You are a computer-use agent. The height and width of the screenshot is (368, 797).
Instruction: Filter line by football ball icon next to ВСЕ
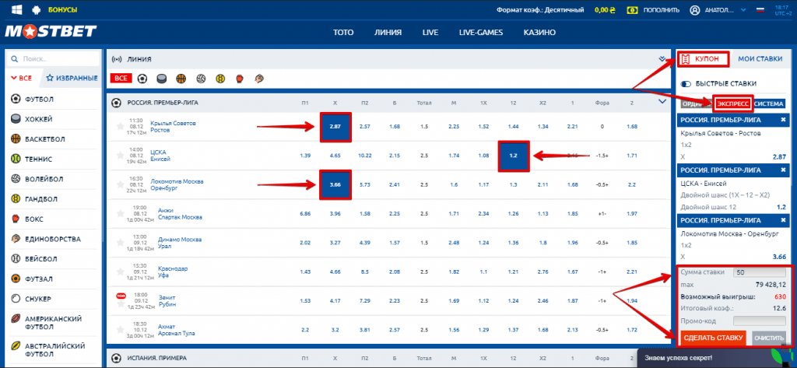pos(143,79)
